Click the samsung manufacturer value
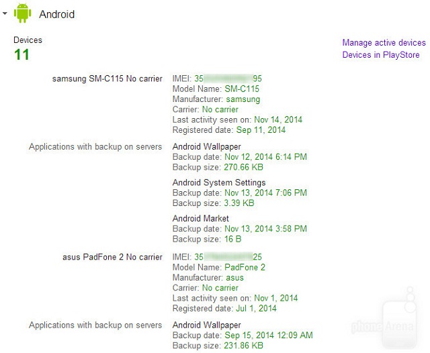The width and height of the screenshot is (430, 353). (243, 99)
